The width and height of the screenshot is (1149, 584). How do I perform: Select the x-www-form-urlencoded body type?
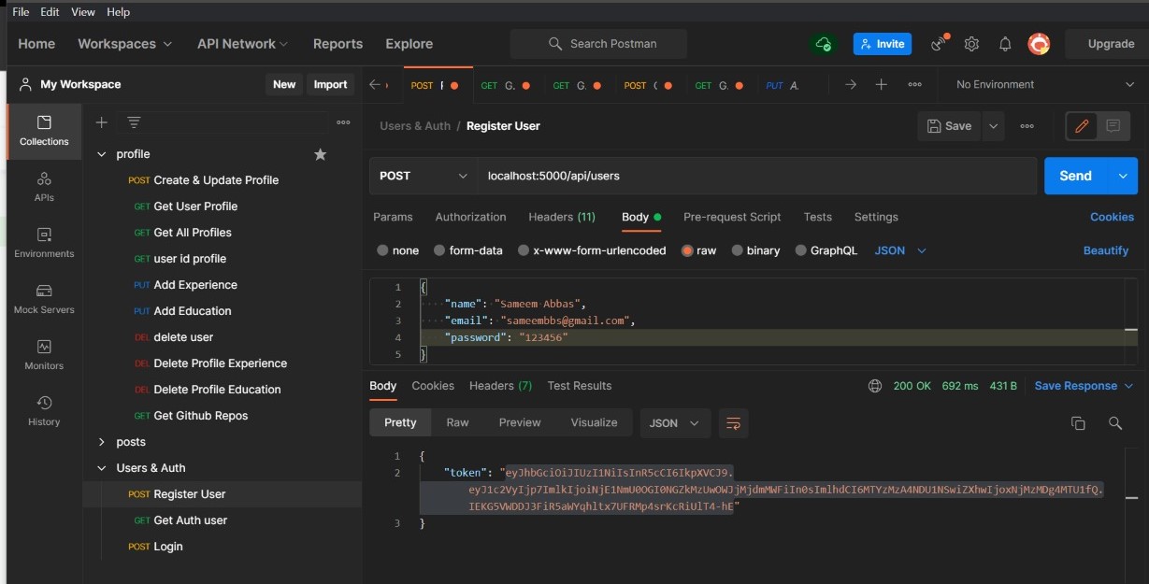523,250
